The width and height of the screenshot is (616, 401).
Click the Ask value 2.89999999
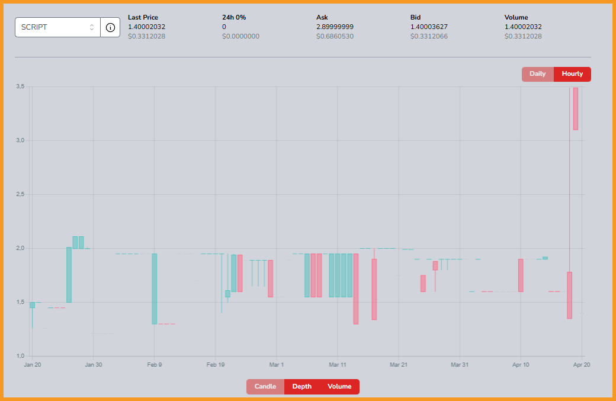click(335, 27)
